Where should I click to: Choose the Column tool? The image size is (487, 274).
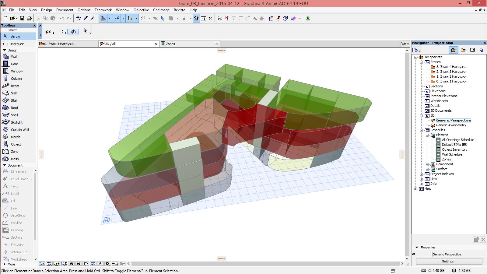(18, 79)
